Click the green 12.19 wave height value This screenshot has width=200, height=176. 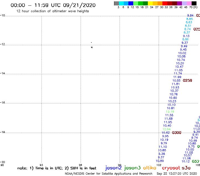pyautogui.click(x=170, y=112)
